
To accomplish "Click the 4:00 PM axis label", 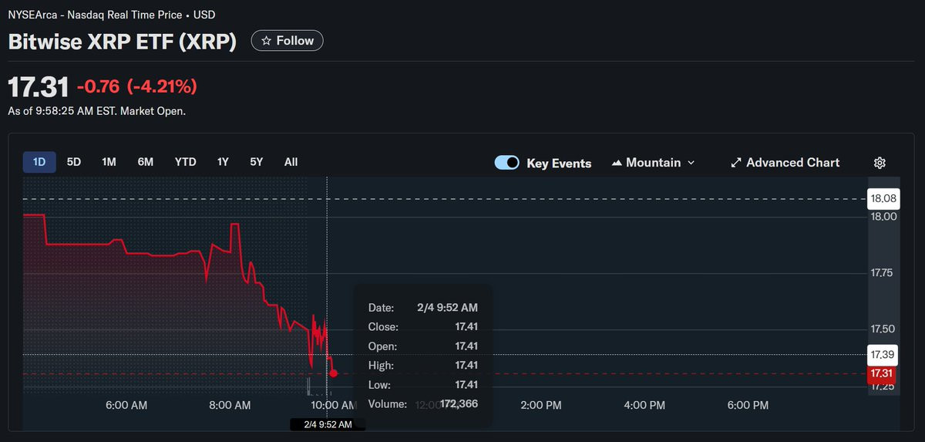I will [x=644, y=405].
